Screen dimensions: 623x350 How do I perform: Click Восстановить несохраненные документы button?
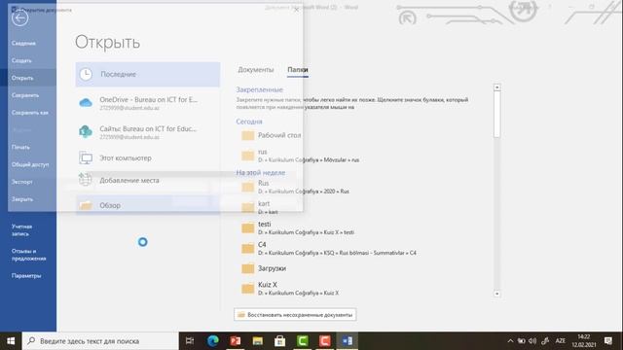point(295,315)
